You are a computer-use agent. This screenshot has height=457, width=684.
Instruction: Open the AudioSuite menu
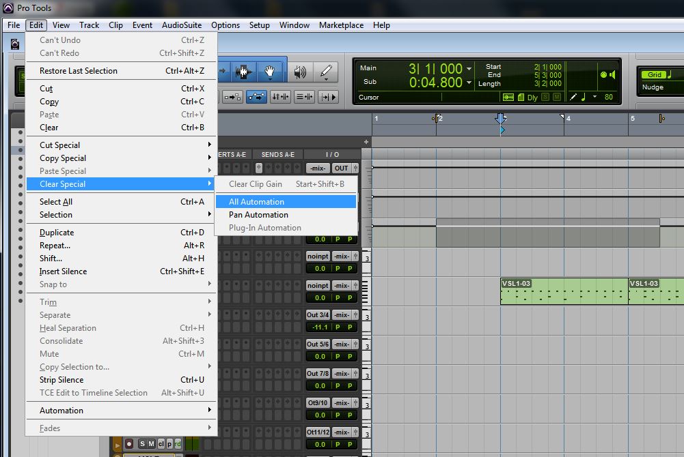[x=182, y=25]
